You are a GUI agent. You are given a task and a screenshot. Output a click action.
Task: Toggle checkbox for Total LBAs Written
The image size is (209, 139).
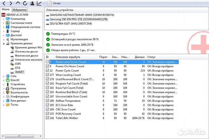tap(48, 118)
